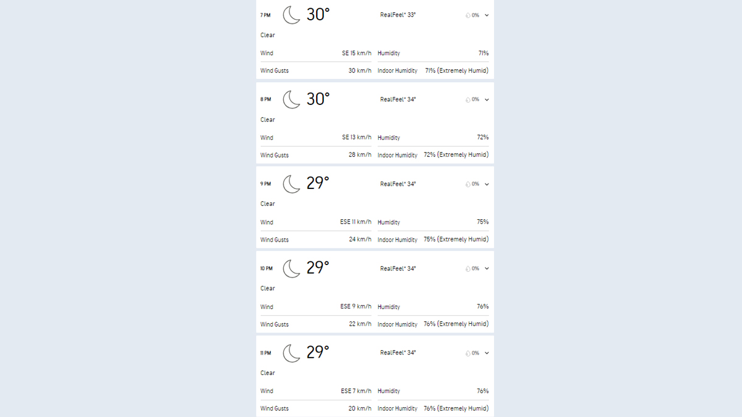742x417 pixels.
Task: Click RealFeel 33° in the 7 PM card
Action: pyautogui.click(x=398, y=15)
